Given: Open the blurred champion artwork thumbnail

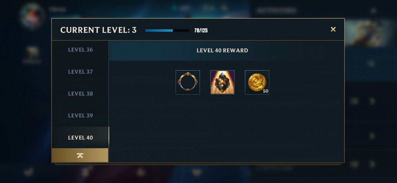Looking at the screenshot, I should click(x=371, y=33).
